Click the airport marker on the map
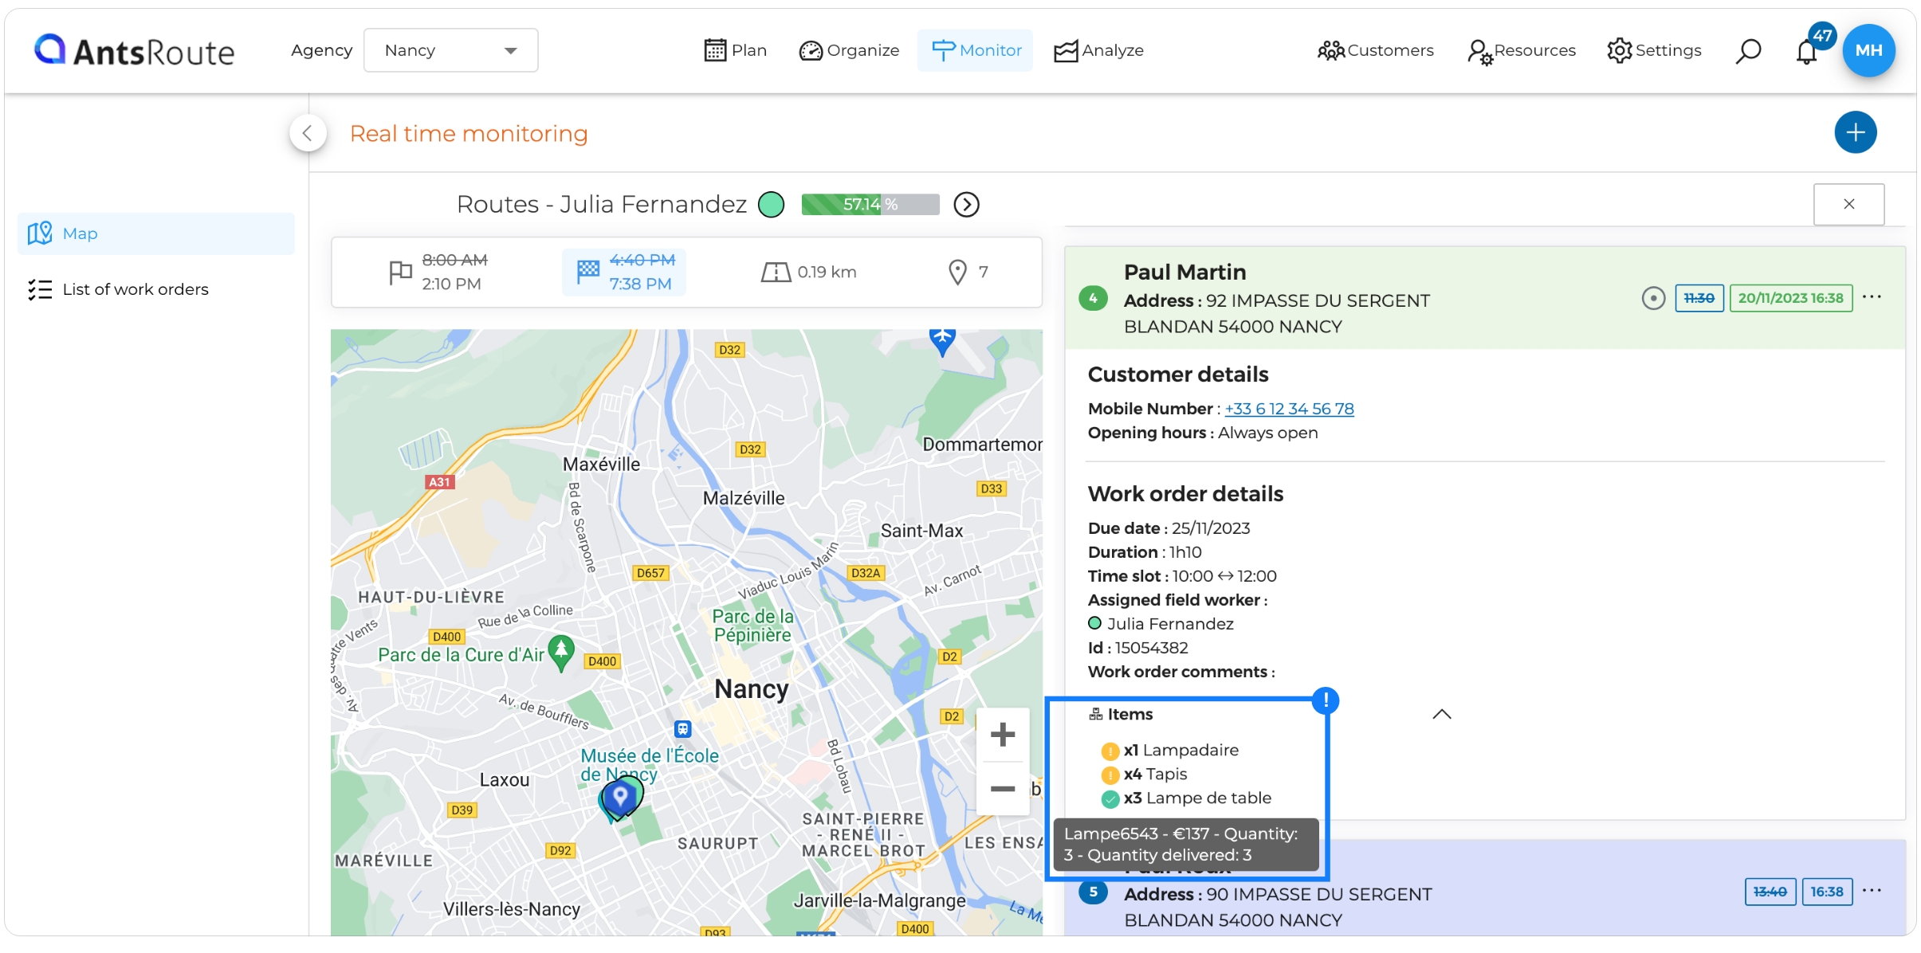Screen dimensions: 1921x953 tap(942, 339)
